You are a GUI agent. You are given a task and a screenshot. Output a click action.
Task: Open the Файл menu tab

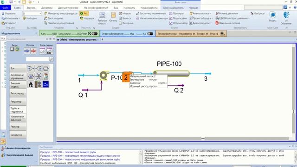6,8
